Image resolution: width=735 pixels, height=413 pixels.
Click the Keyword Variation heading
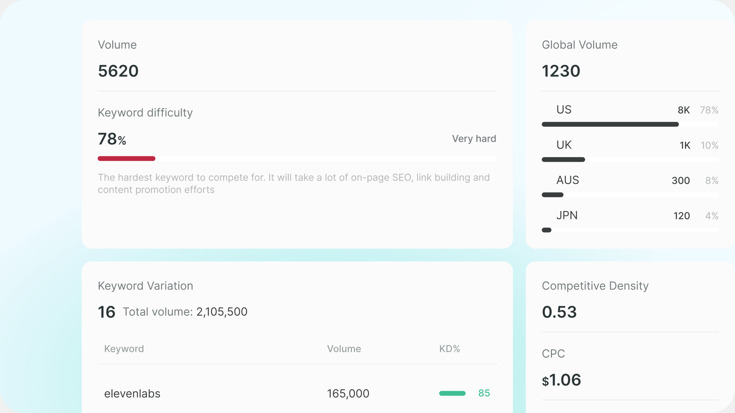145,286
